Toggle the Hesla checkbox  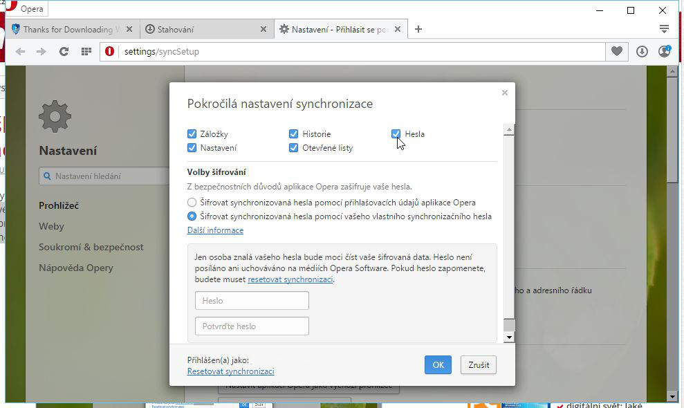point(396,134)
